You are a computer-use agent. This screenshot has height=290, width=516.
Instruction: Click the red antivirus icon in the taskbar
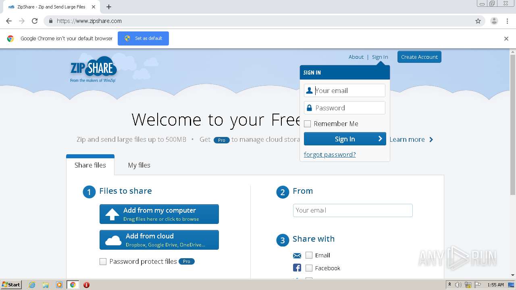(x=86, y=285)
